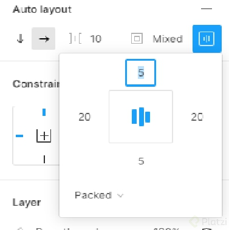
Task: Click the padding icon beside Mixed
Action: click(137, 38)
